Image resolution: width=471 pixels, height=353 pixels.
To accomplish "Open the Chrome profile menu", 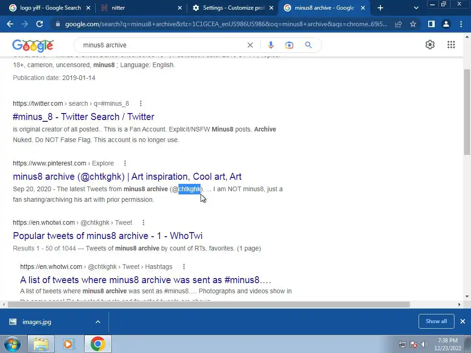I will (x=446, y=24).
